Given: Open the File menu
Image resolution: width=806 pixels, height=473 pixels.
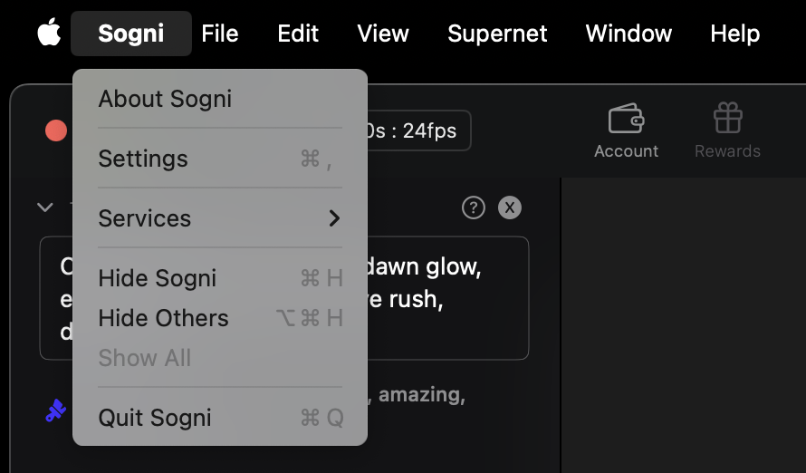Looking at the screenshot, I should pos(220,34).
